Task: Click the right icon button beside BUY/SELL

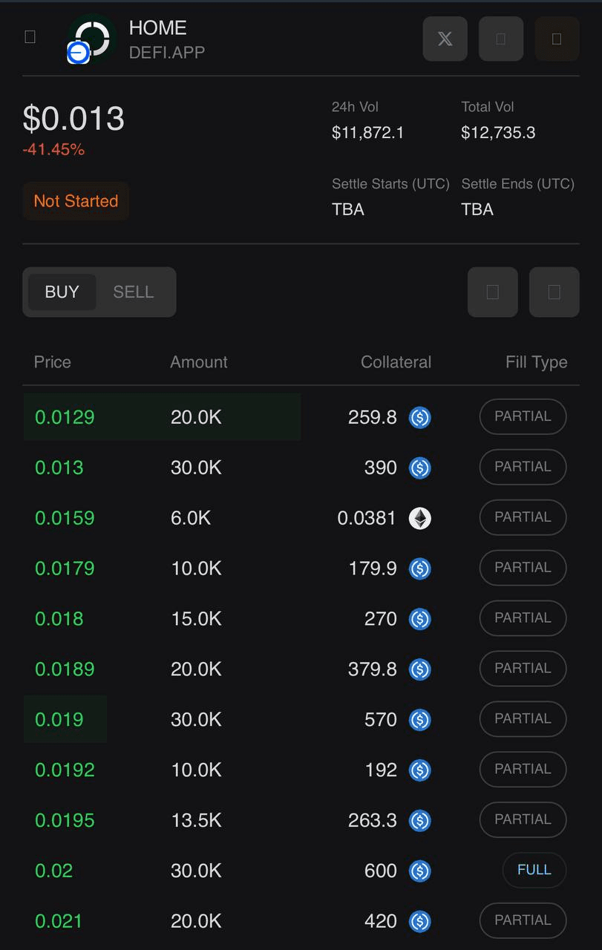Action: pyautogui.click(x=554, y=292)
